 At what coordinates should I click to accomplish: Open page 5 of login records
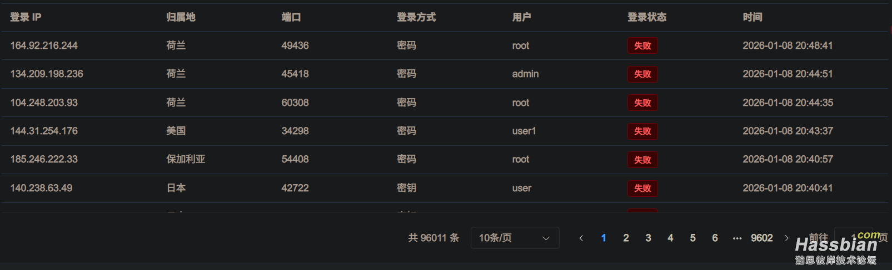692,238
